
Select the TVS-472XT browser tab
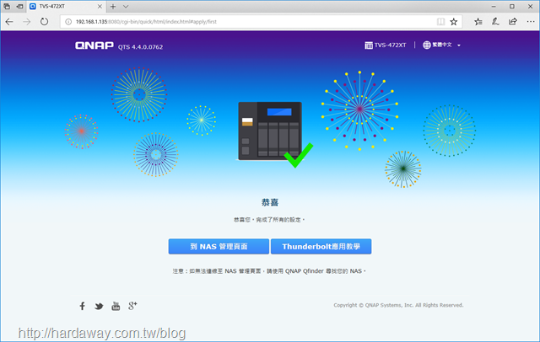point(66,6)
